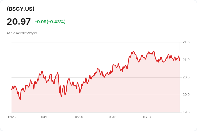197x131 pixels.
Task: Click the price line's leftmost starting point
Action: tap(12, 89)
